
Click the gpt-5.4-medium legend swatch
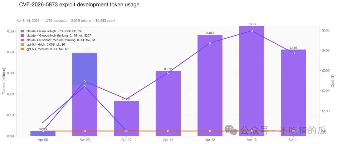[x=22, y=49]
